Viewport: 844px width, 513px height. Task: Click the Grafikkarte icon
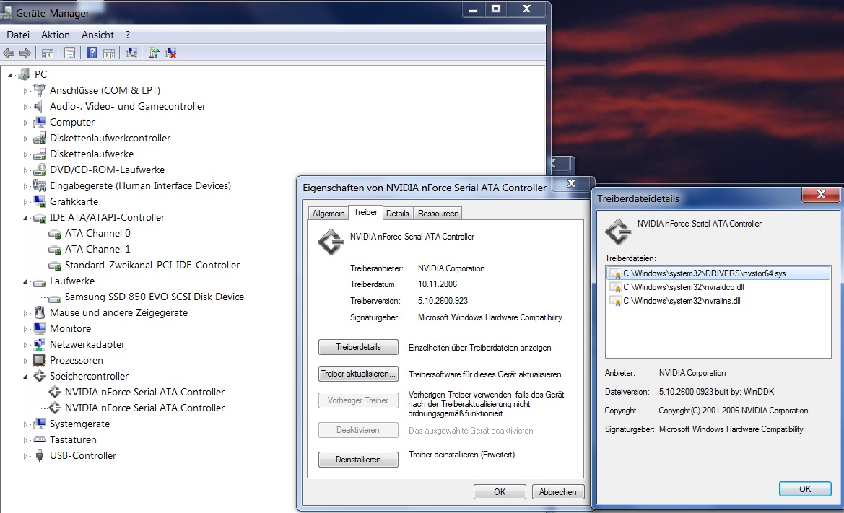click(x=39, y=201)
